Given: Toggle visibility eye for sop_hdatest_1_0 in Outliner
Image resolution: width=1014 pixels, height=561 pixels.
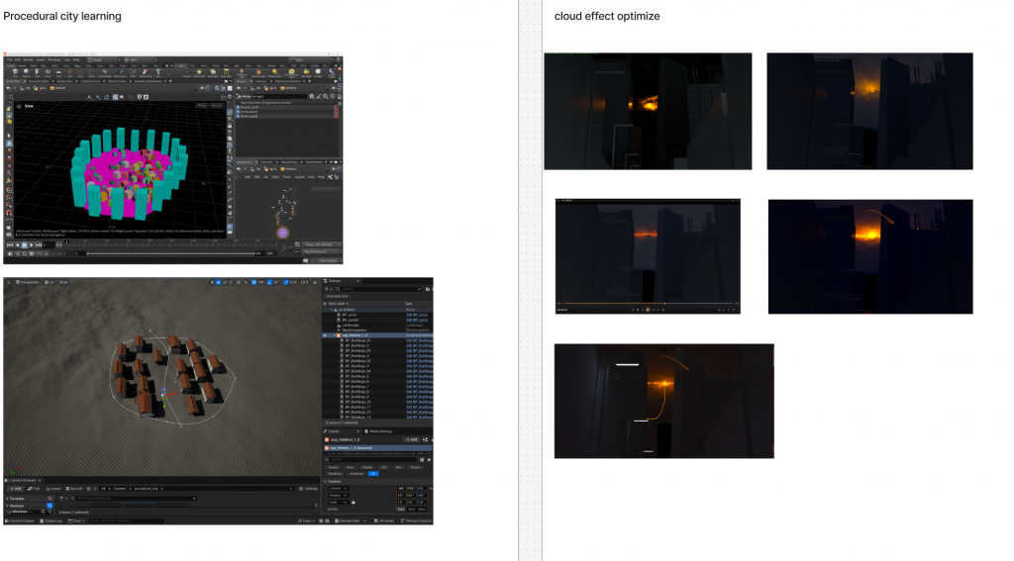Looking at the screenshot, I should tap(326, 335).
